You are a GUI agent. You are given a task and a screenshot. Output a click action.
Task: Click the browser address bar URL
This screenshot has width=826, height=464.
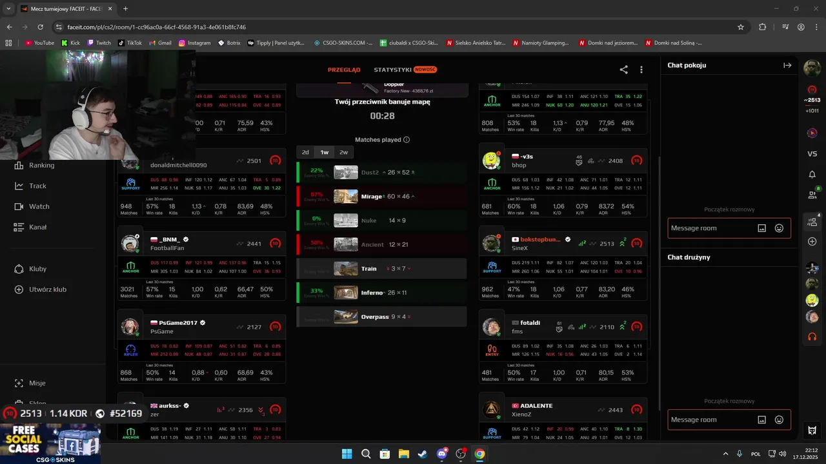[157, 27]
